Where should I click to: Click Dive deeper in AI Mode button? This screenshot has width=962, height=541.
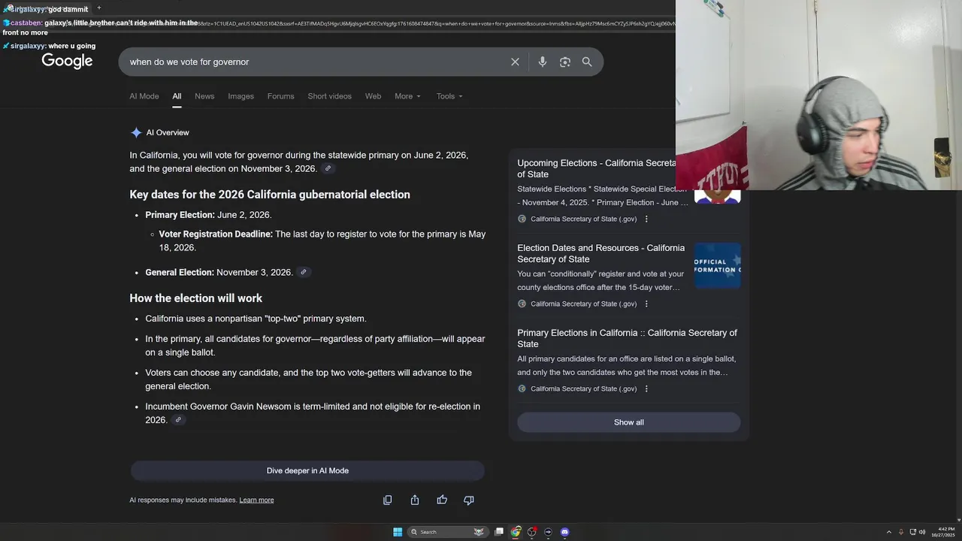(307, 470)
